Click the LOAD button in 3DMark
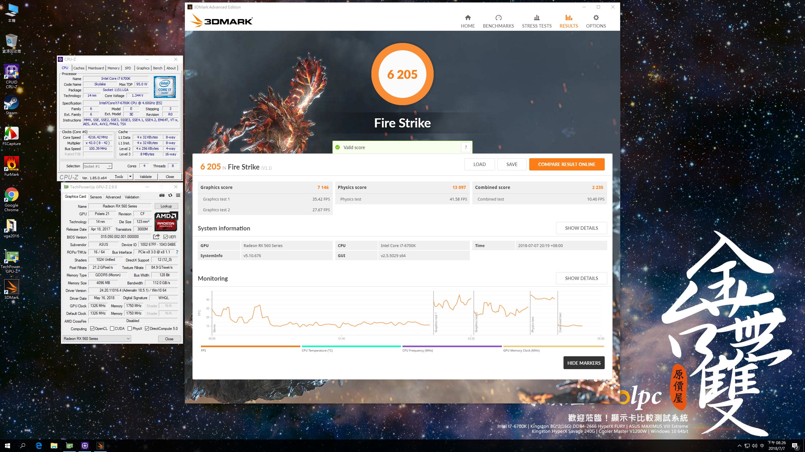This screenshot has width=805, height=452. click(x=479, y=164)
